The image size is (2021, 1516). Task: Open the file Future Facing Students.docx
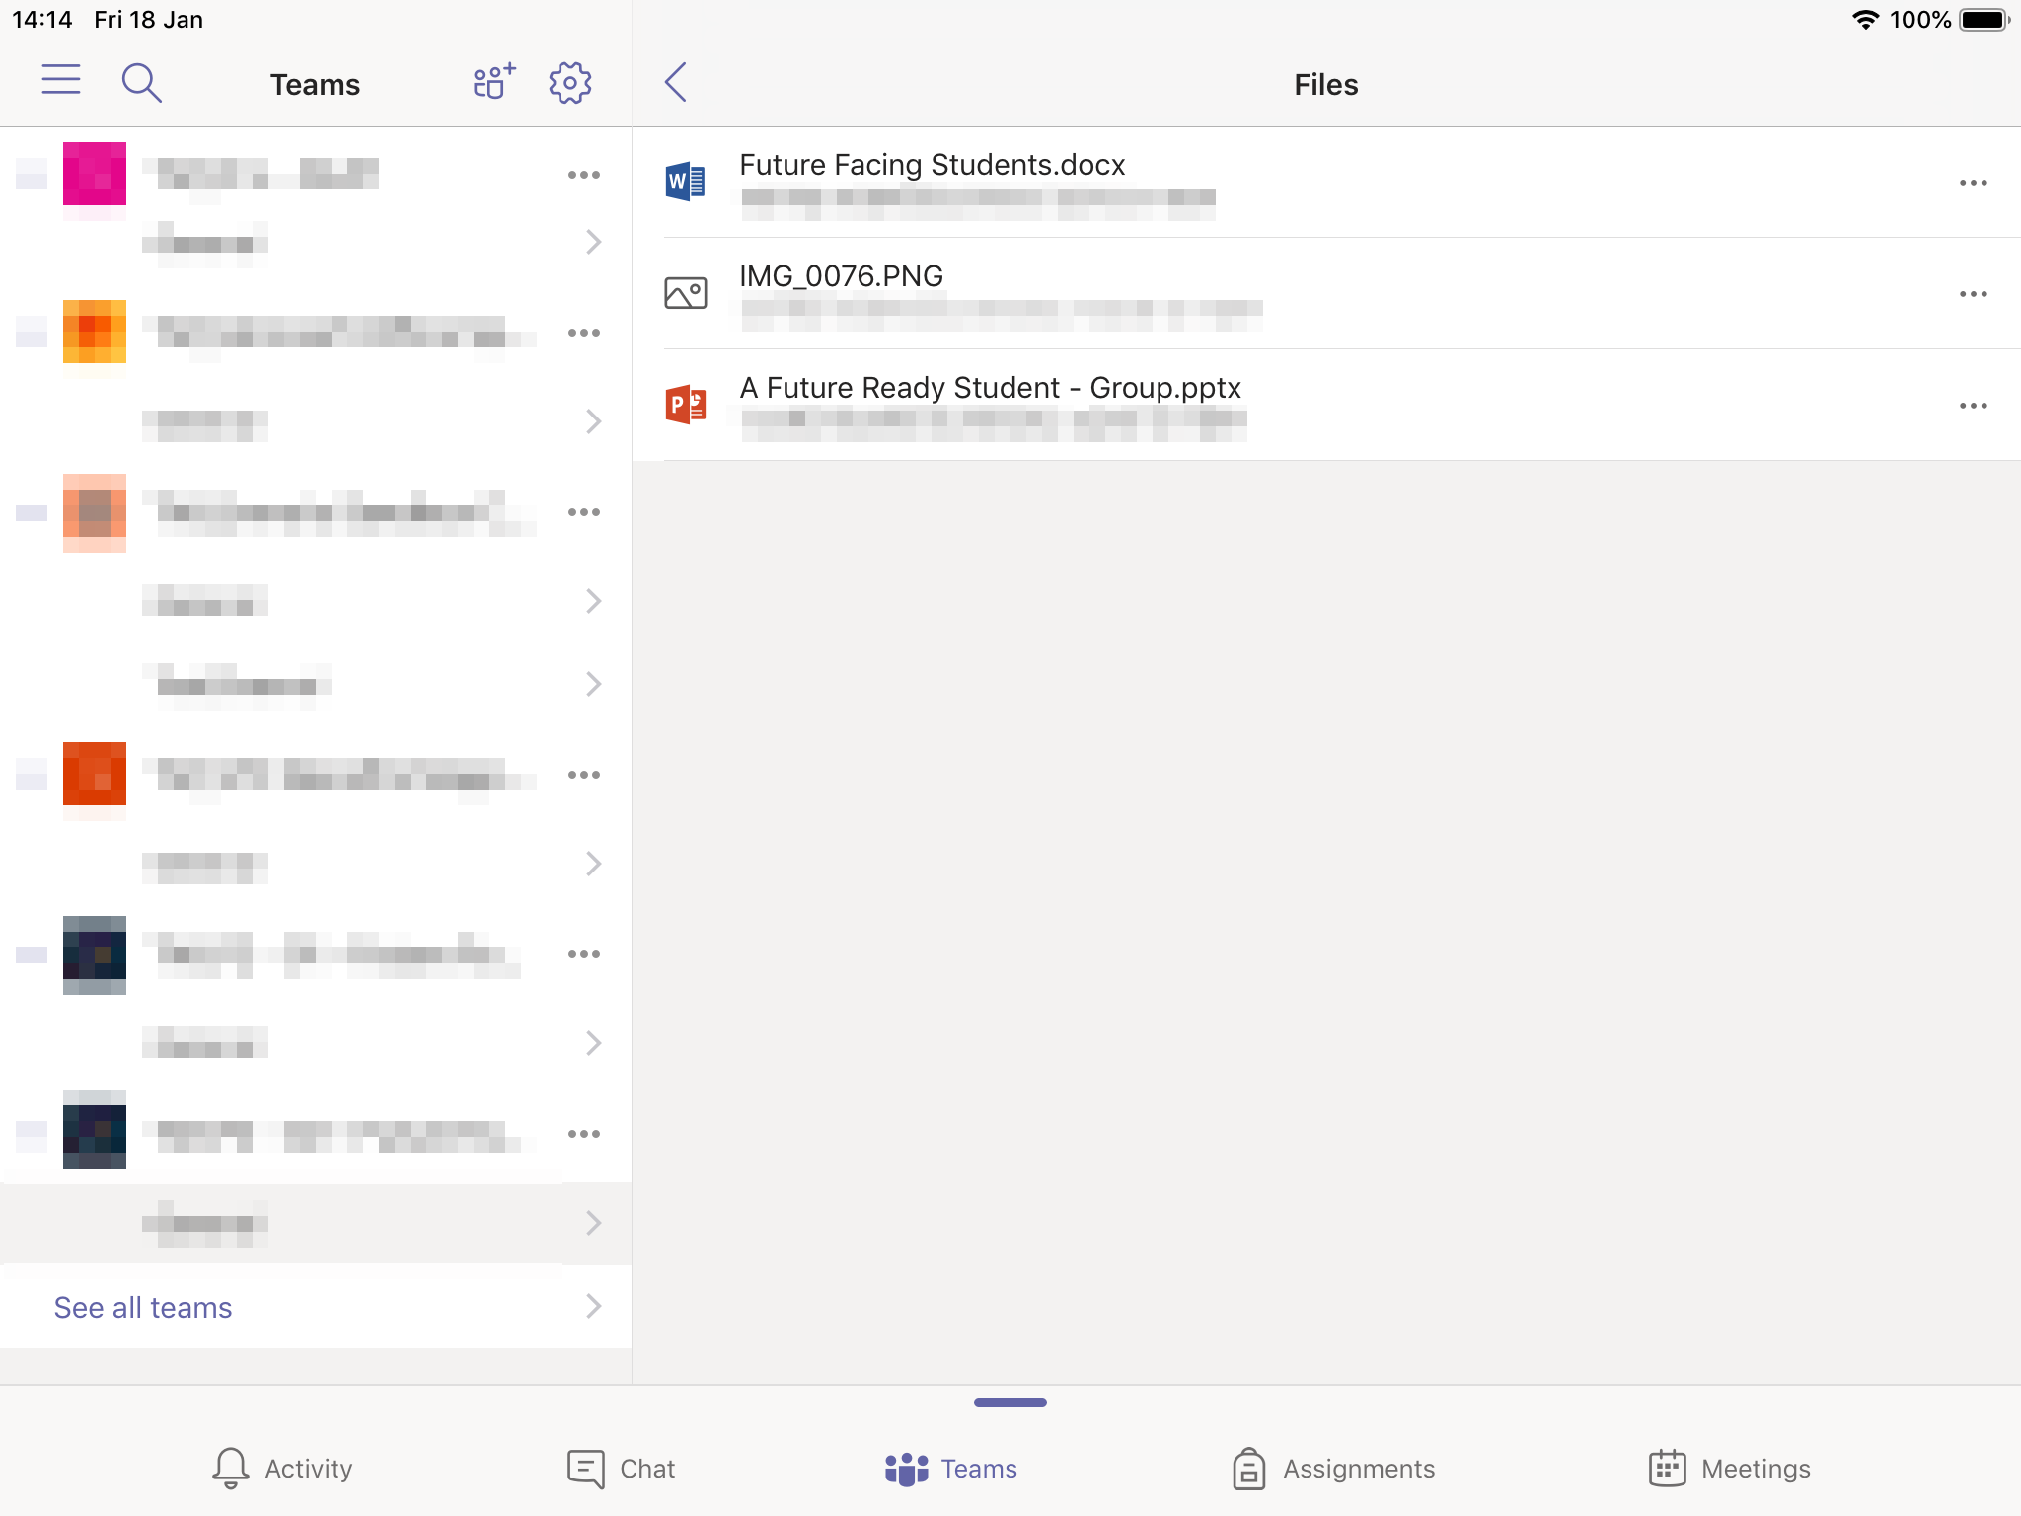click(x=1326, y=183)
